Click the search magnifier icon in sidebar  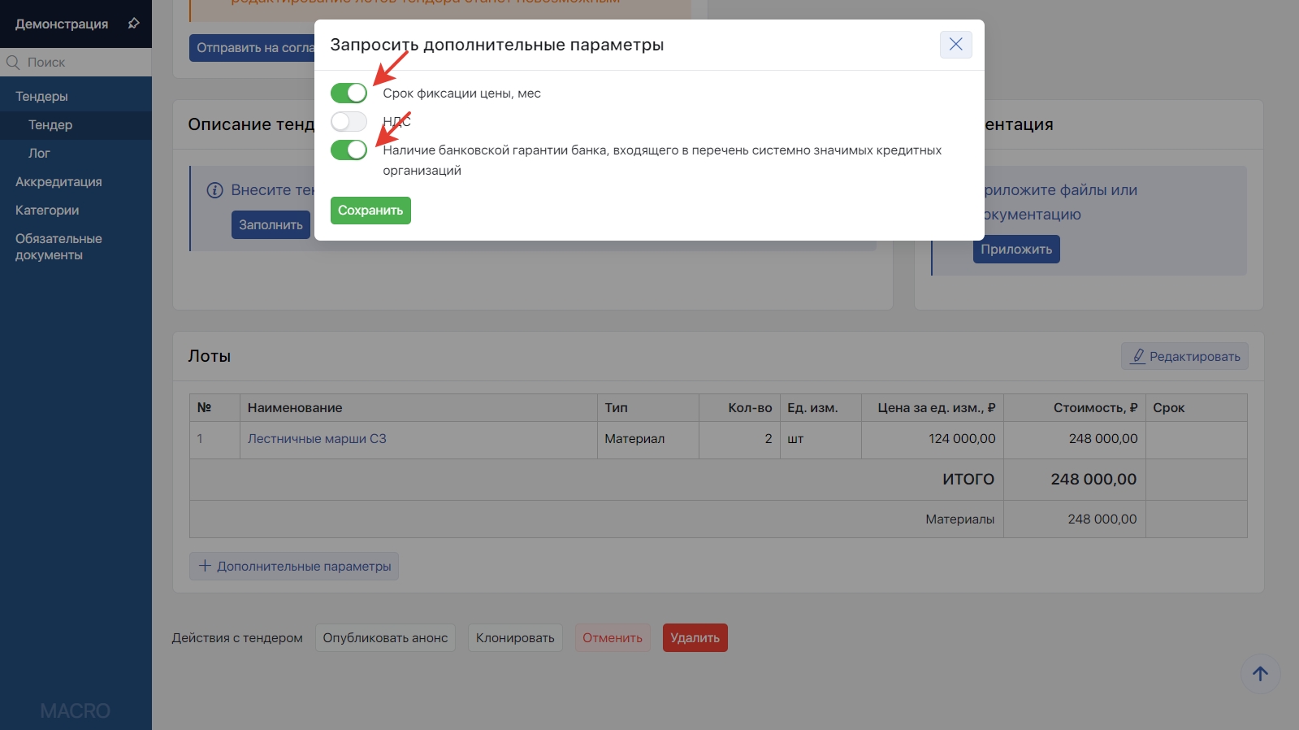coord(13,63)
